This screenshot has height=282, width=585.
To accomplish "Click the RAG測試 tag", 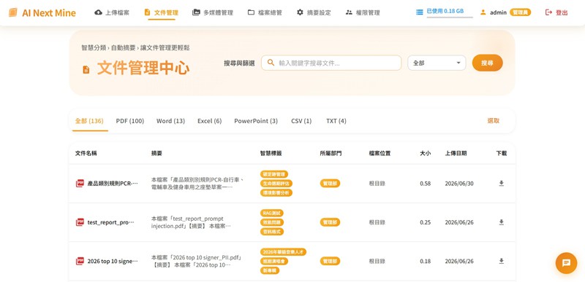I will [271, 213].
